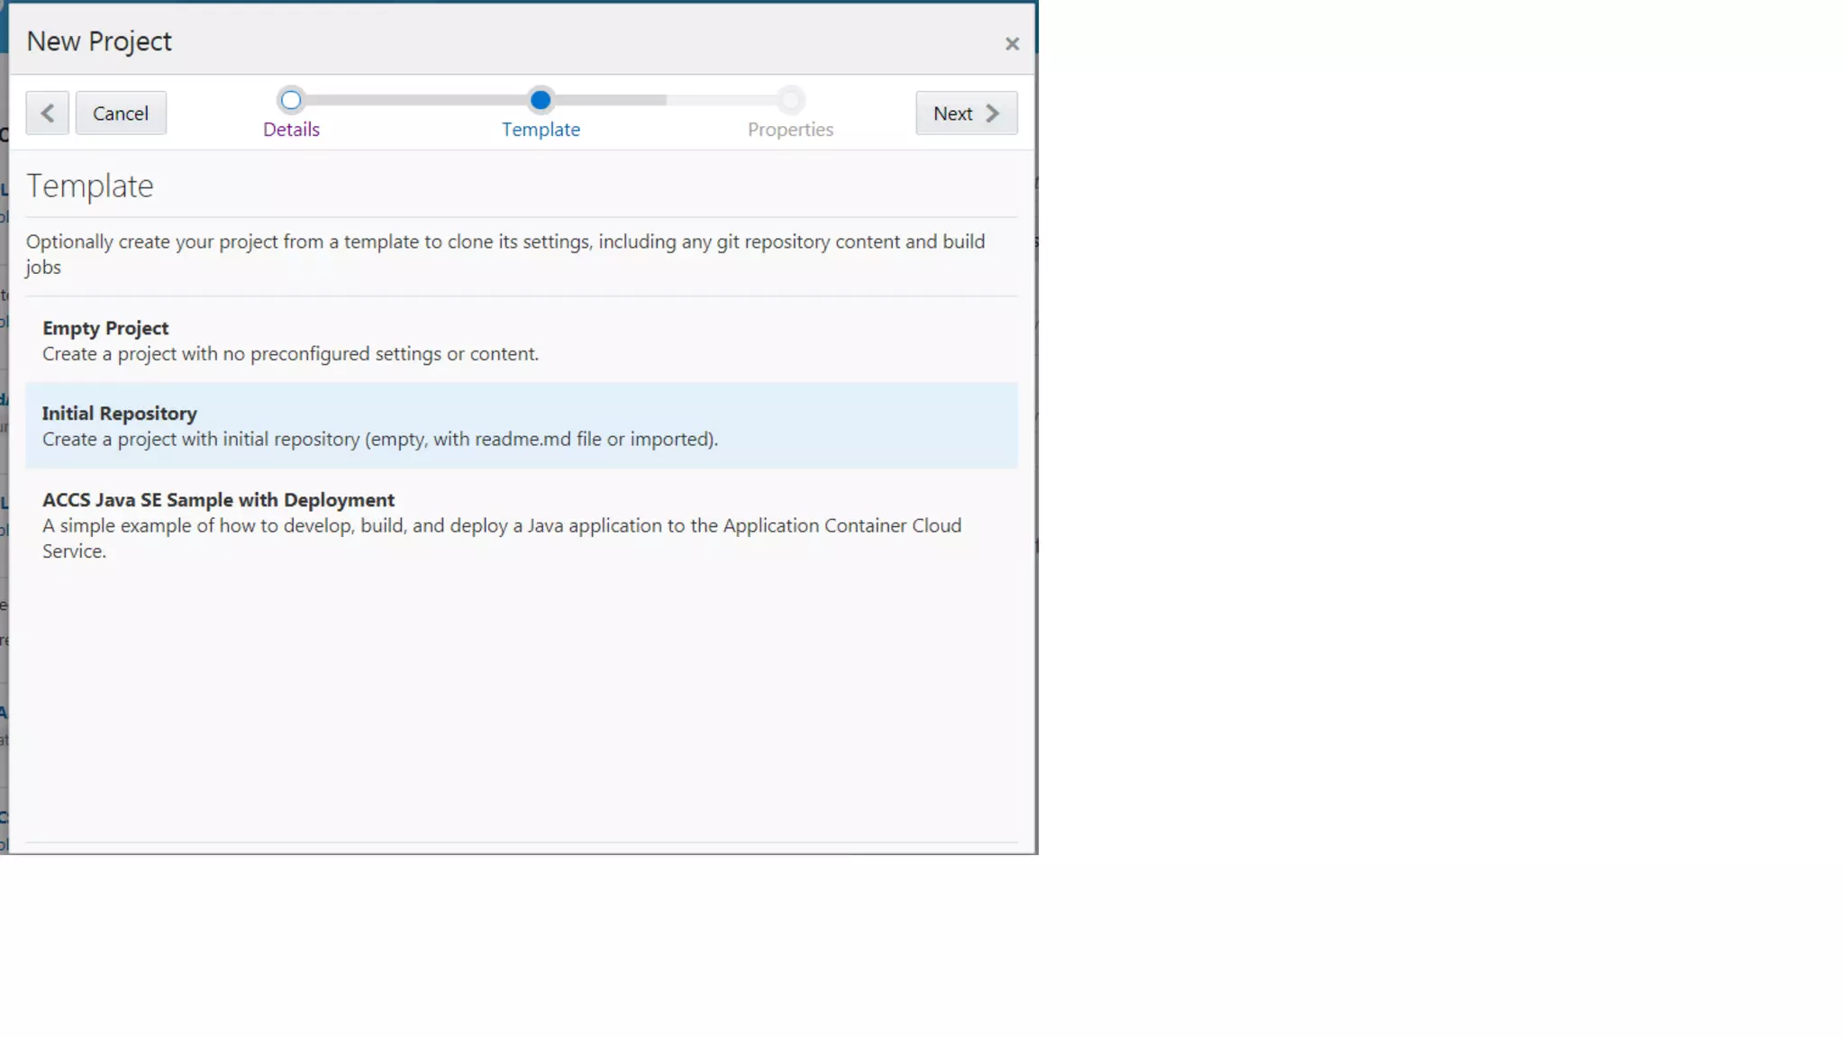This screenshot has width=1845, height=1038.
Task: Click the Template section heading
Action: 90,187
